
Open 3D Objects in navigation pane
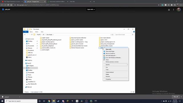31,66
